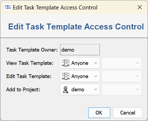The width and height of the screenshot is (148, 121).
Task: Open the View Task Template Anyone dropdown
Action: coord(80,63)
